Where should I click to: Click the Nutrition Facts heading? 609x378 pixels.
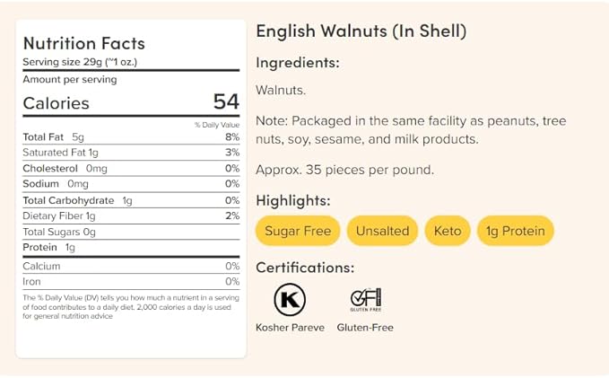83,43
